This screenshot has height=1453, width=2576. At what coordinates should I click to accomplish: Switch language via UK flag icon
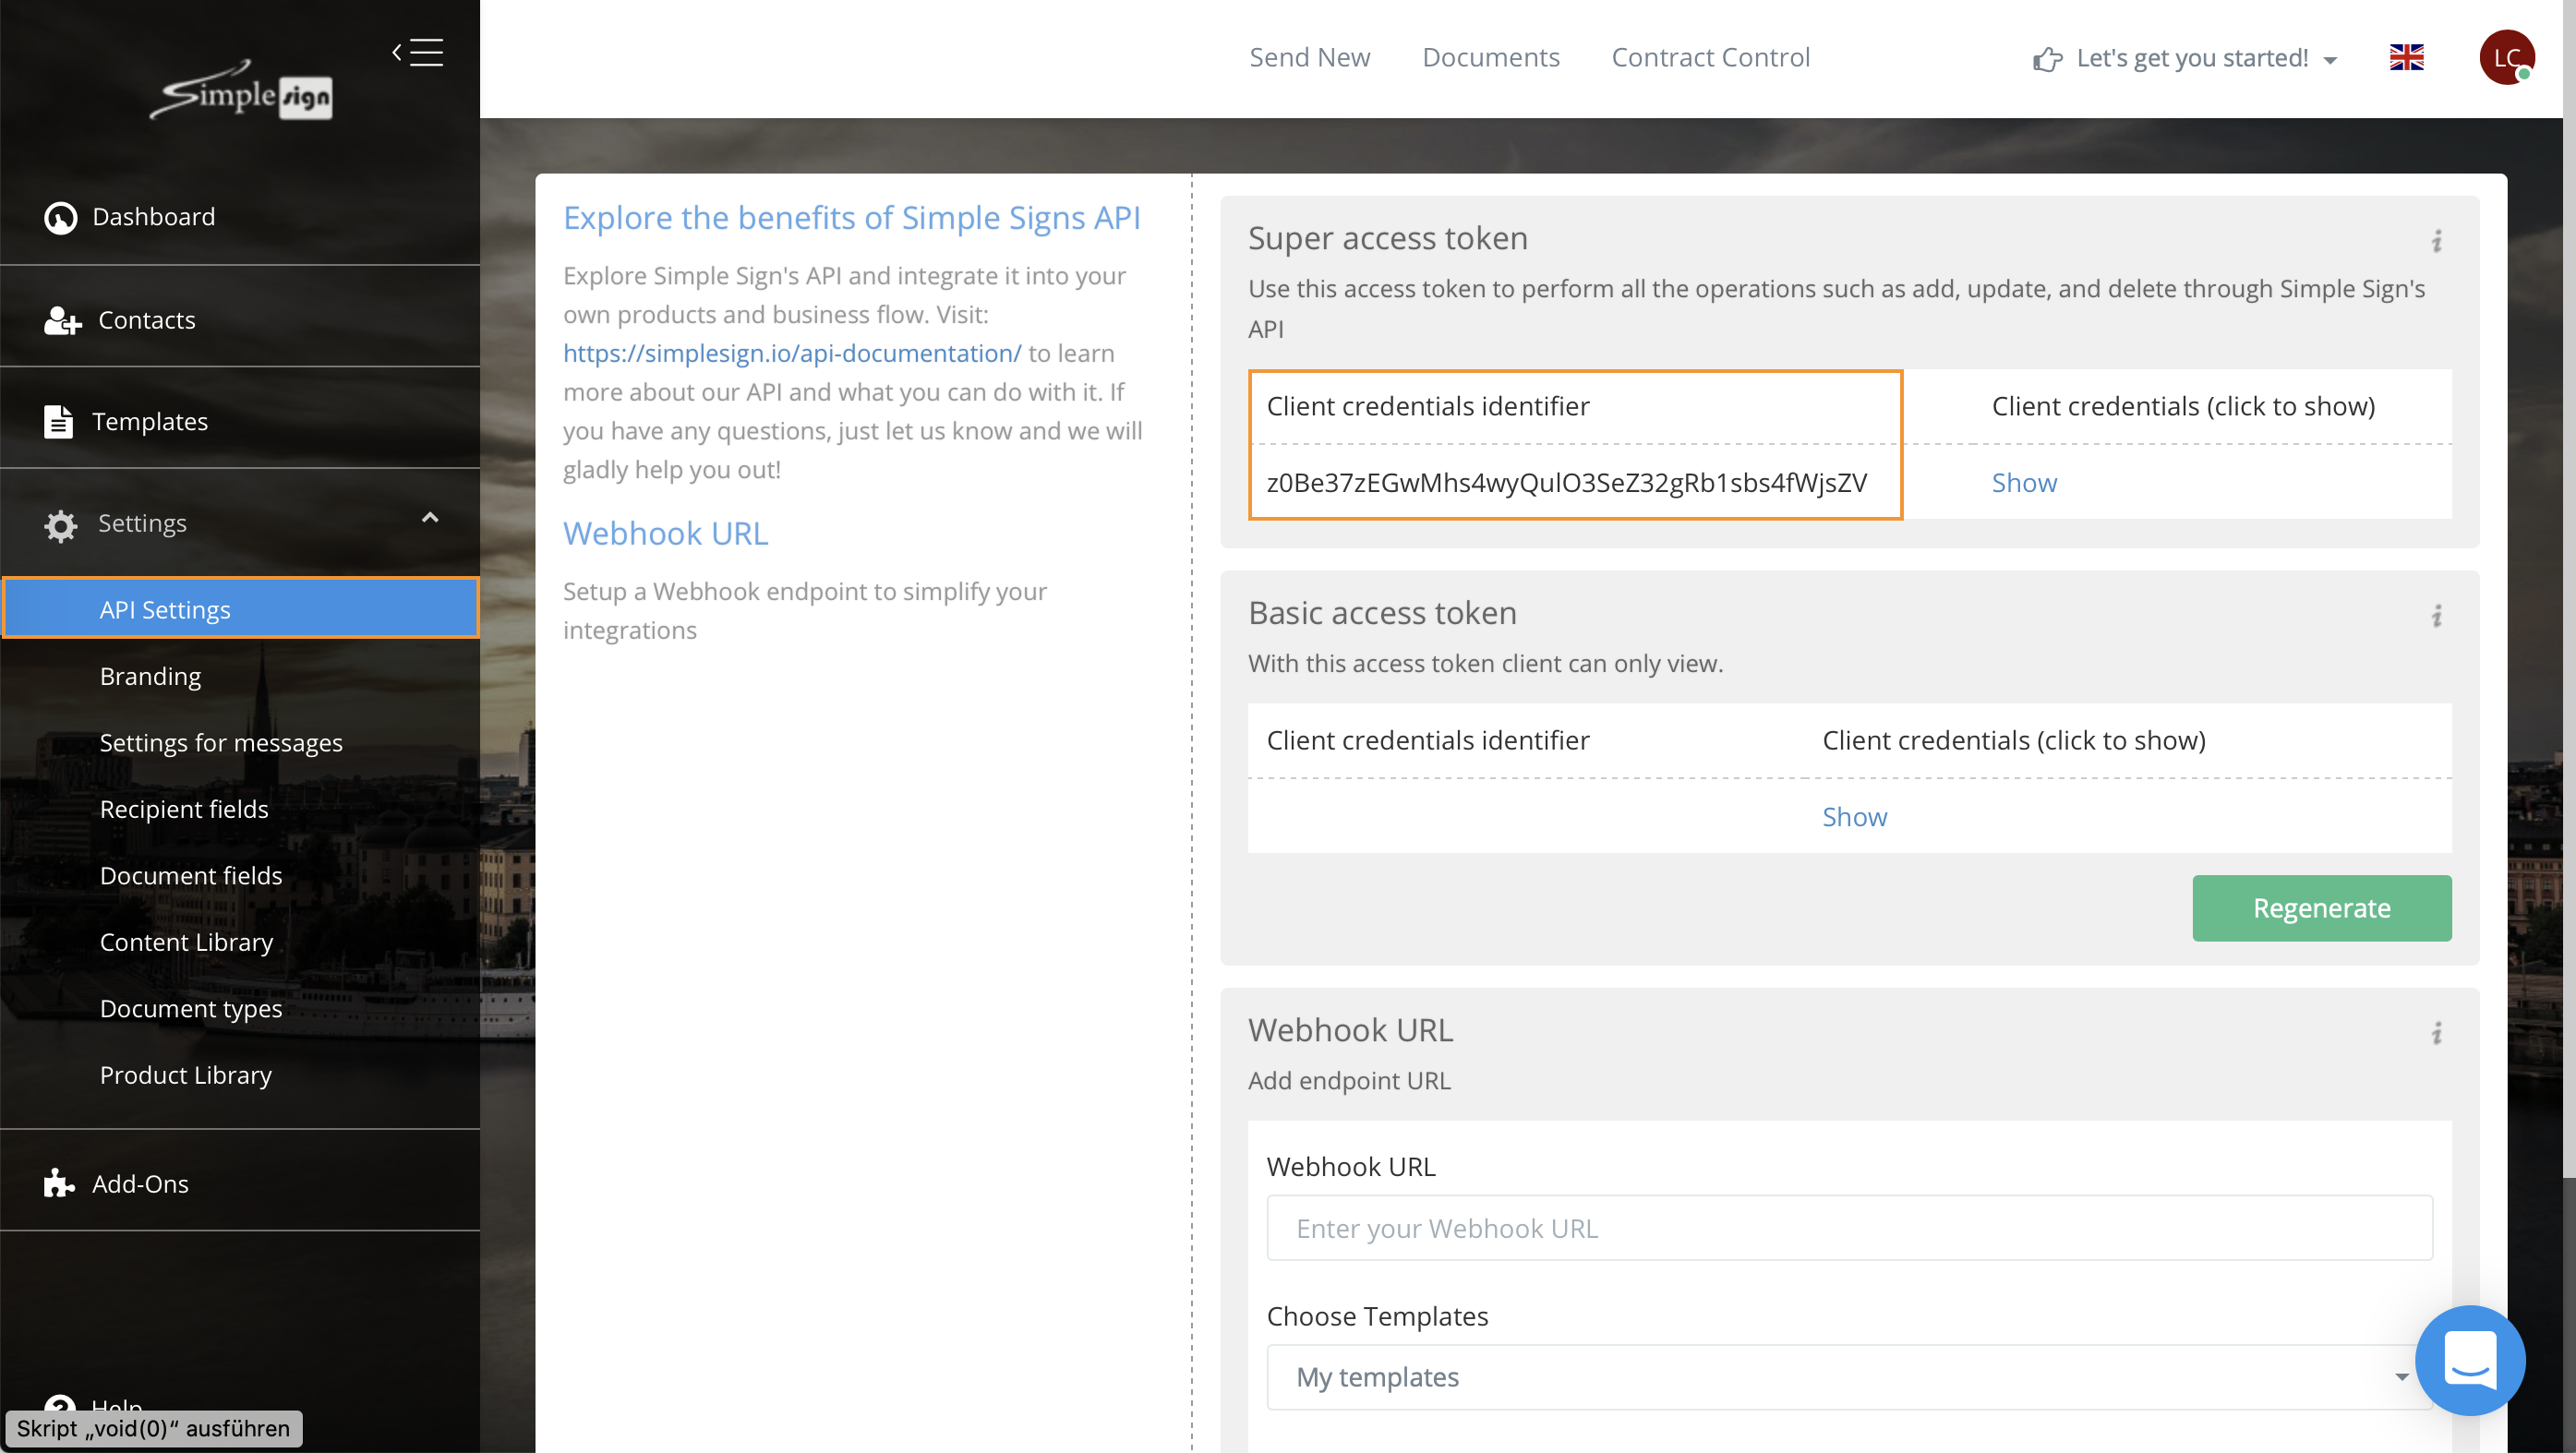pyautogui.click(x=2406, y=58)
